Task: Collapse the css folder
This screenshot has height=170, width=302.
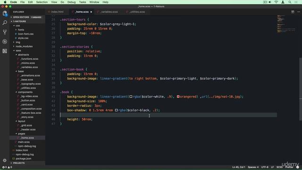Action: tap(27, 25)
